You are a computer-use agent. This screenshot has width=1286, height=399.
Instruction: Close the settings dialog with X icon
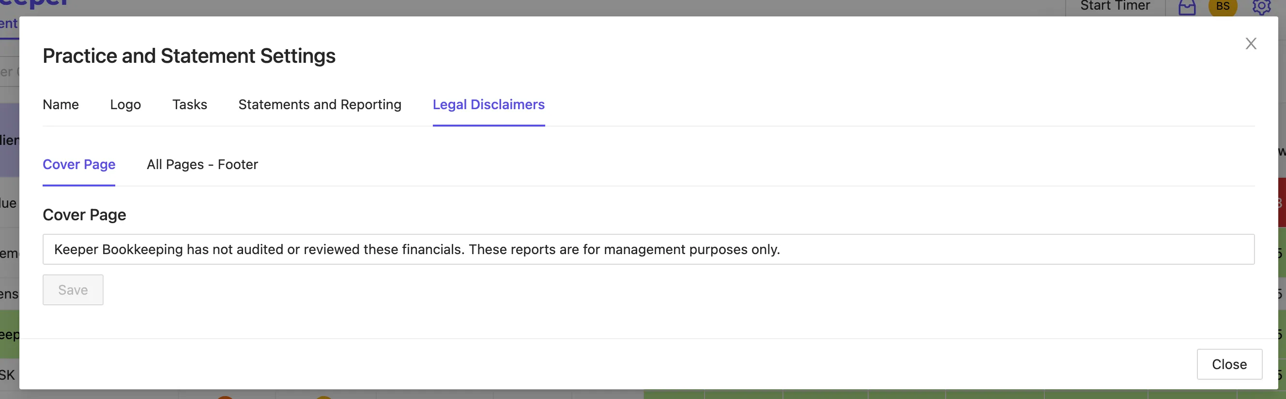[1251, 44]
